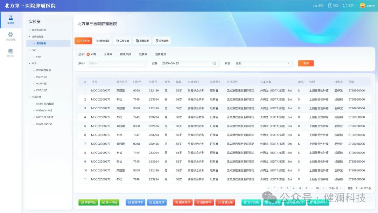Open 系统管理 gear icon in sidebar
378x213 pixels.
(10, 34)
